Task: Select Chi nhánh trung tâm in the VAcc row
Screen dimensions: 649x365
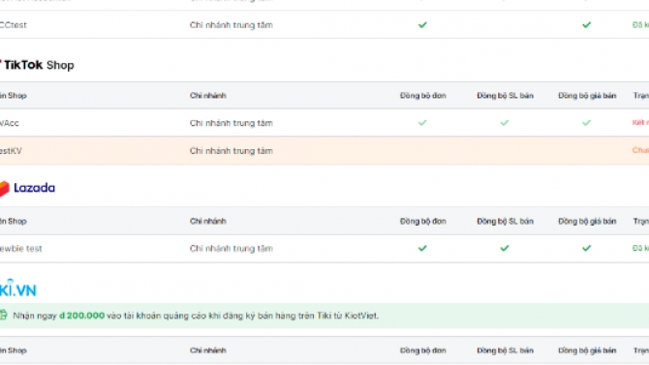Action: [231, 123]
